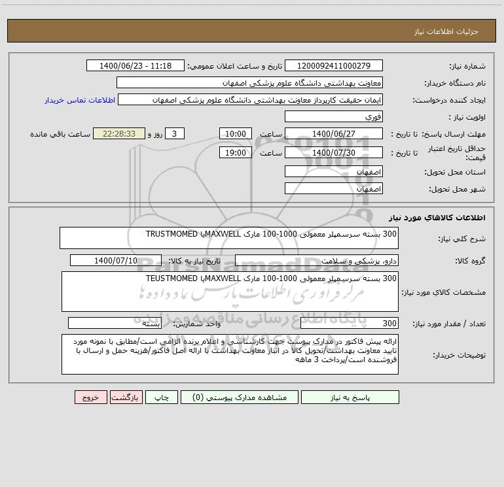This screenshot has width=504, height=487.
Task: Click response deadline date 1400/06/27
Action: (334, 133)
